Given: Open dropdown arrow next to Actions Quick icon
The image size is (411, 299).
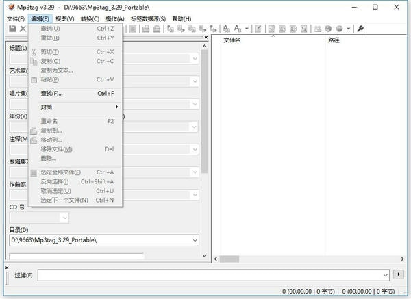Looking at the screenshot, I should tap(247, 29).
